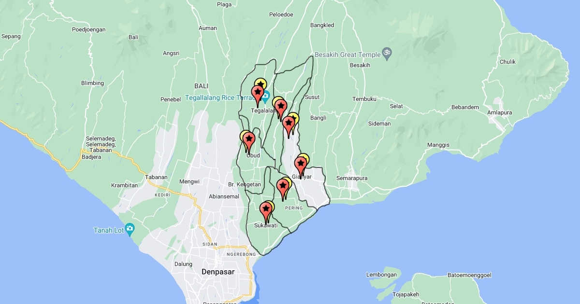Open the red star pin at Gianyar
Viewport: 580px width, 304px height.
click(x=300, y=165)
